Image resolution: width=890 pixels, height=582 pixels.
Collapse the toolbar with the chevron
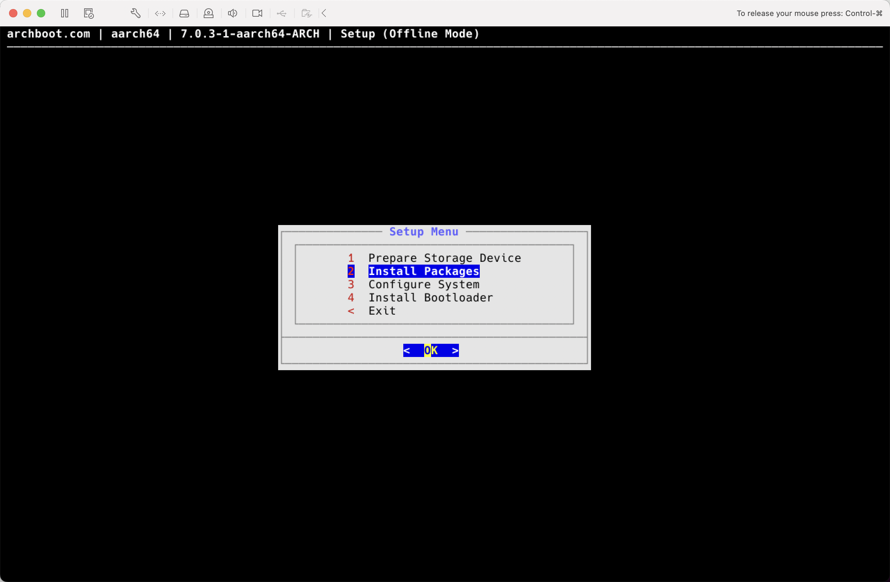click(x=324, y=14)
